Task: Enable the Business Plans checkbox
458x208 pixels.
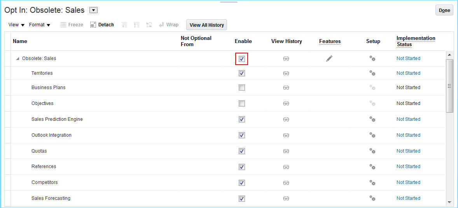Action: [x=242, y=88]
